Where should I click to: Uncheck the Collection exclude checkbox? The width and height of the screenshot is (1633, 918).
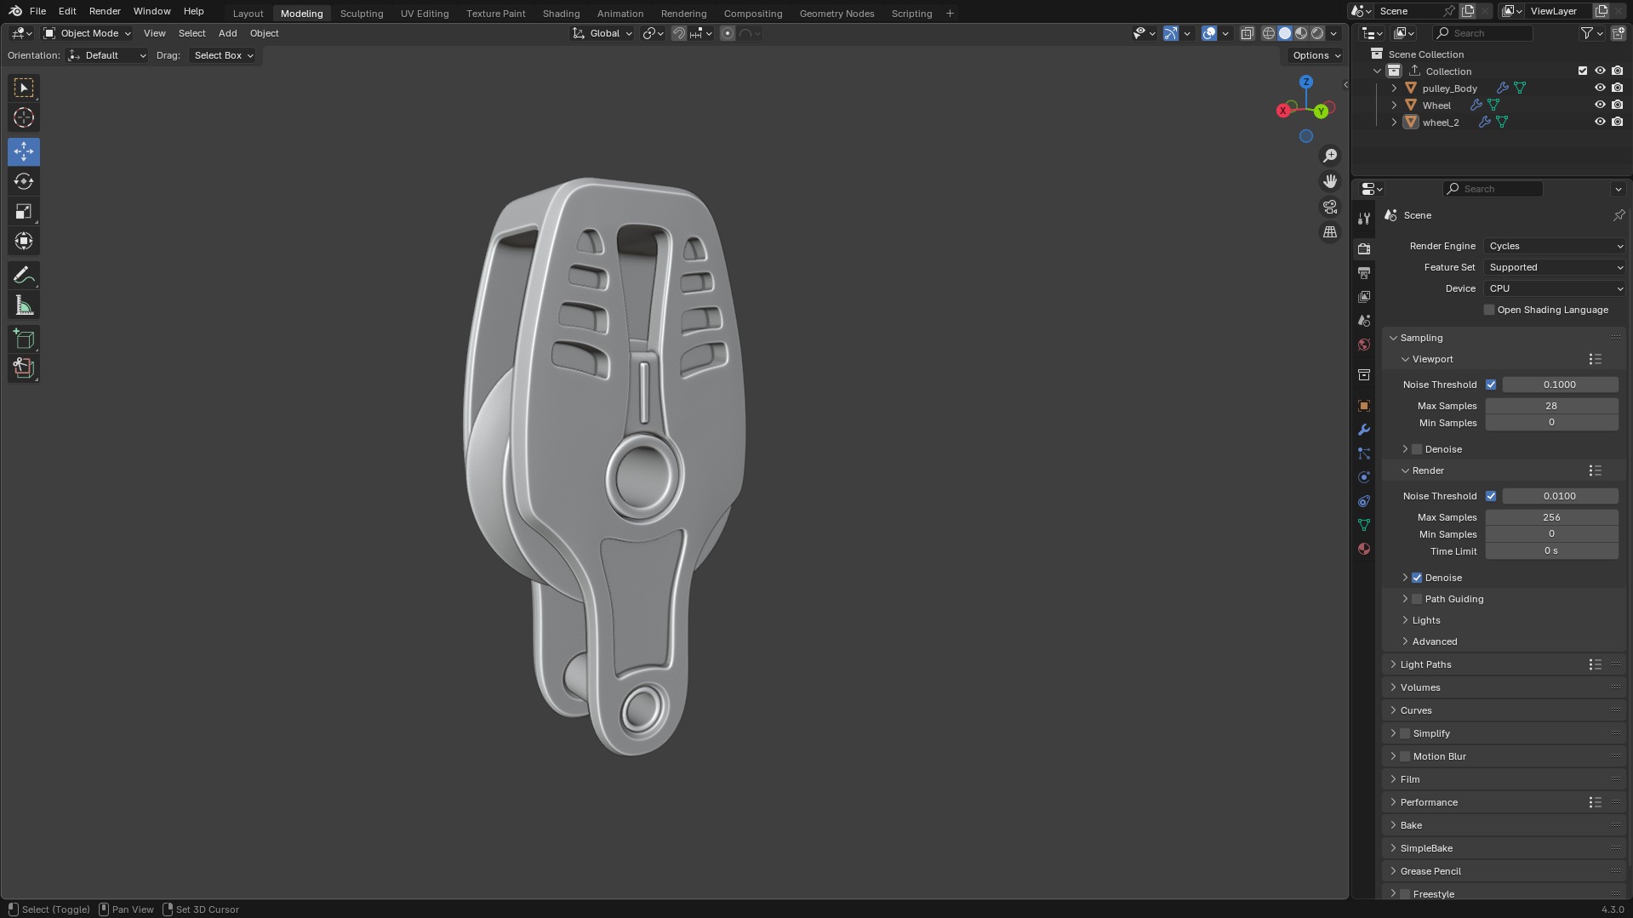1583,71
